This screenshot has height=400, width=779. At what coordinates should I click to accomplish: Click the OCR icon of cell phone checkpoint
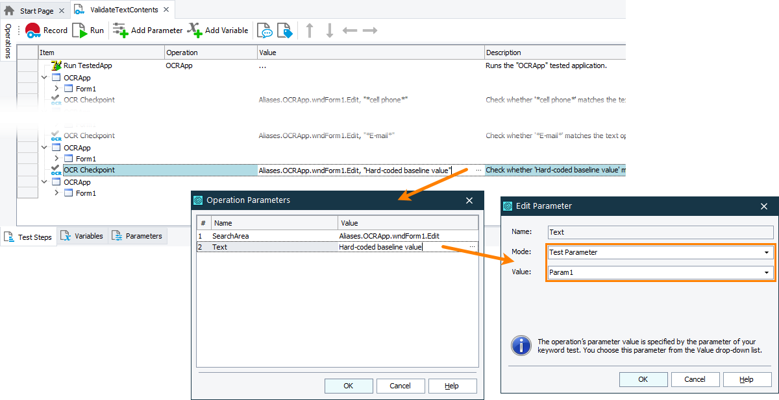pyautogui.click(x=56, y=100)
